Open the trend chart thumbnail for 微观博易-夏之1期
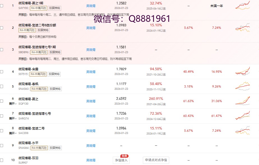 [x=242, y=6]
